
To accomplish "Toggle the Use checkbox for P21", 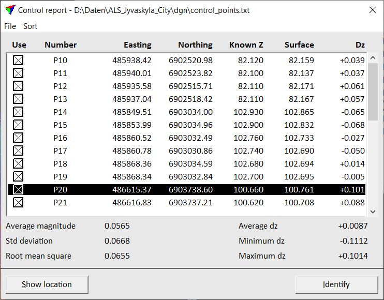I will (x=18, y=203).
